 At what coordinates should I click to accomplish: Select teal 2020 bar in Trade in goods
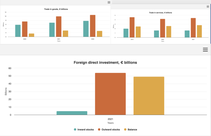18,31
